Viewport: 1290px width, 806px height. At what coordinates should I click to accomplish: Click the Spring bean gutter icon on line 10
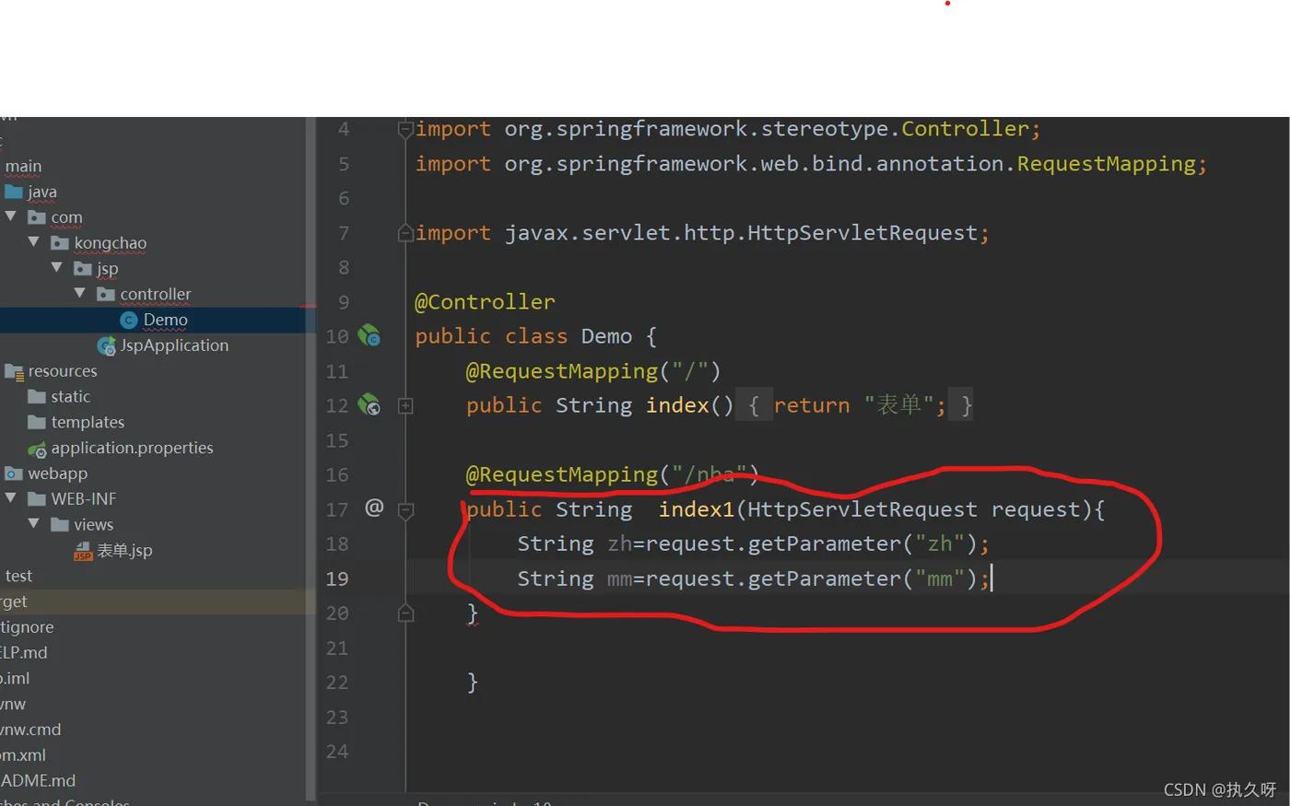pyautogui.click(x=369, y=335)
